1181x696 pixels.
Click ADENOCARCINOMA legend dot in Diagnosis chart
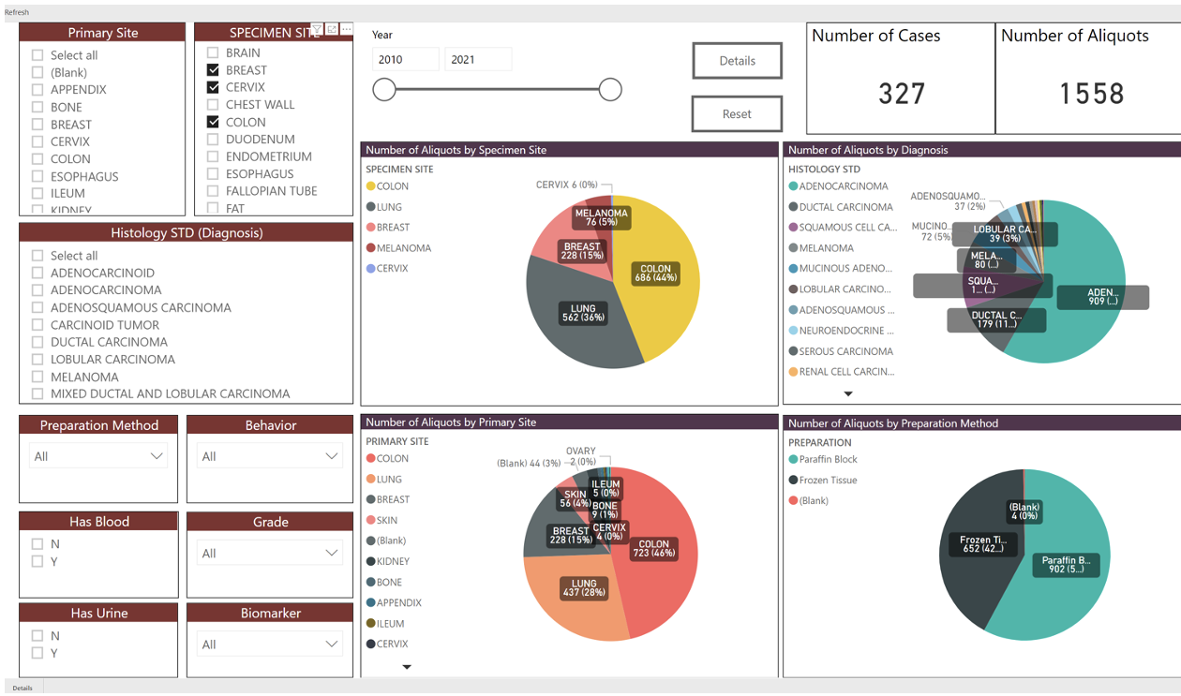coord(794,186)
